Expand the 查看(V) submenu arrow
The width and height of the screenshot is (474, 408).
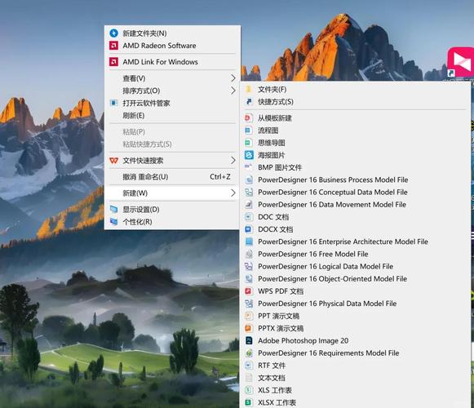pos(233,78)
